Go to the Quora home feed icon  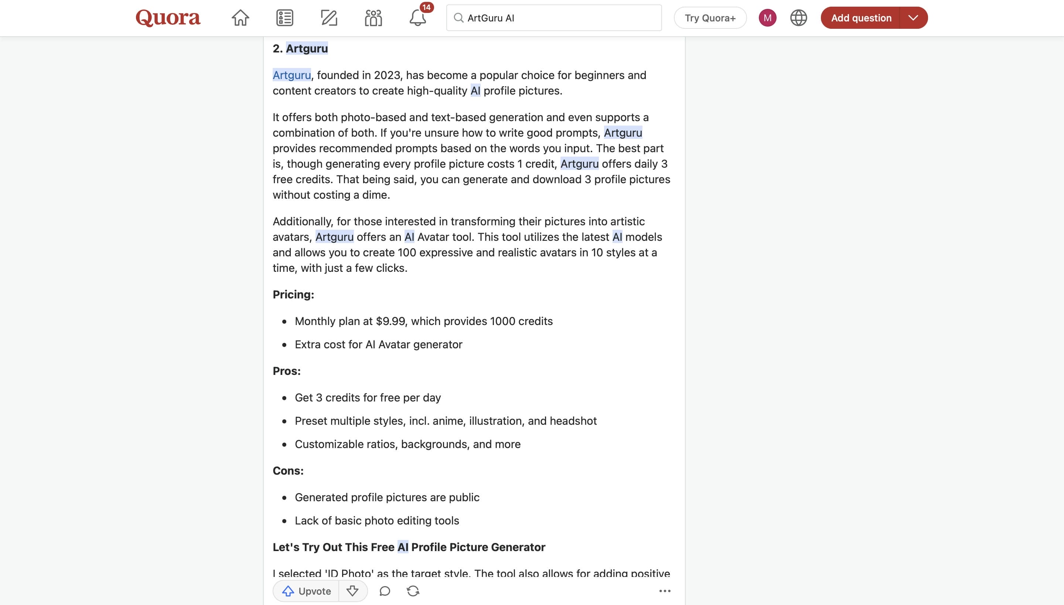pos(240,18)
